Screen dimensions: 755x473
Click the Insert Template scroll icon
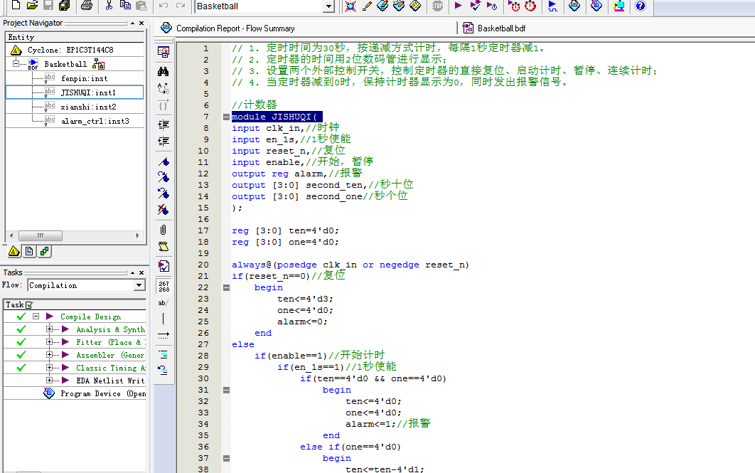coord(164,247)
